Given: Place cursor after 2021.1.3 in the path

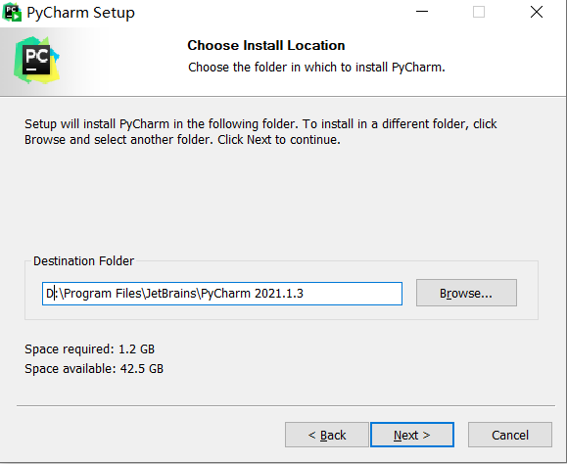Looking at the screenshot, I should (305, 294).
